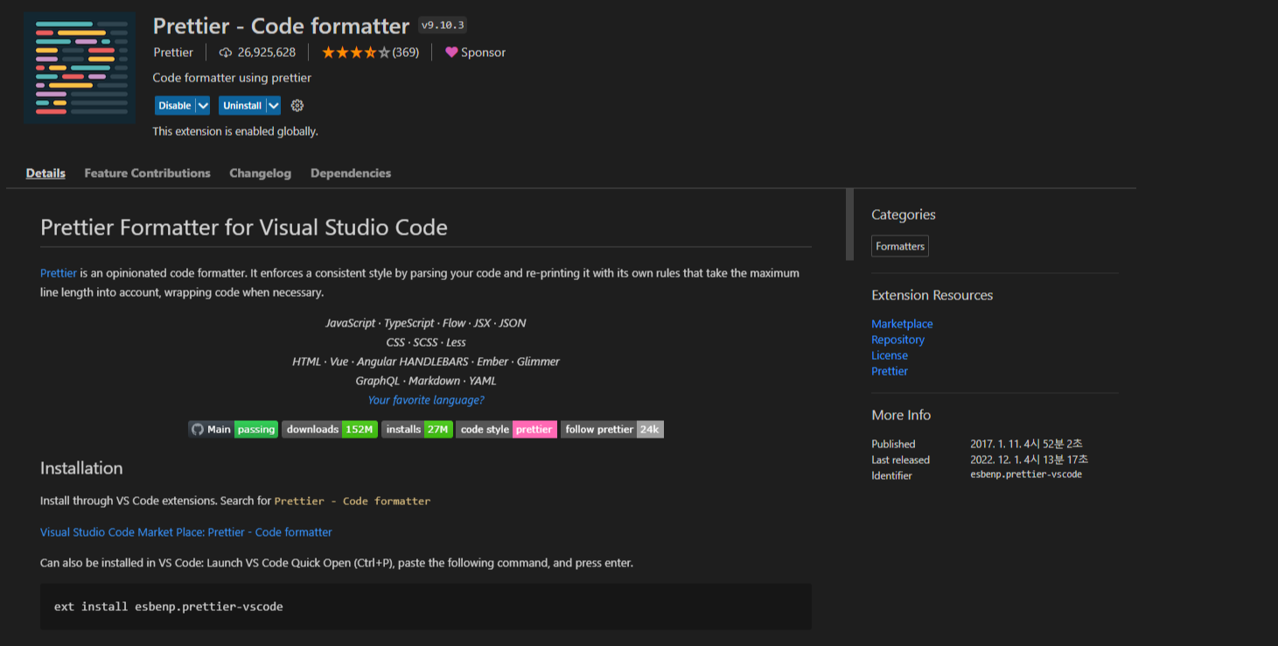Open Prettier link under Extension Resources
The height and width of the screenshot is (646, 1278).
[890, 371]
